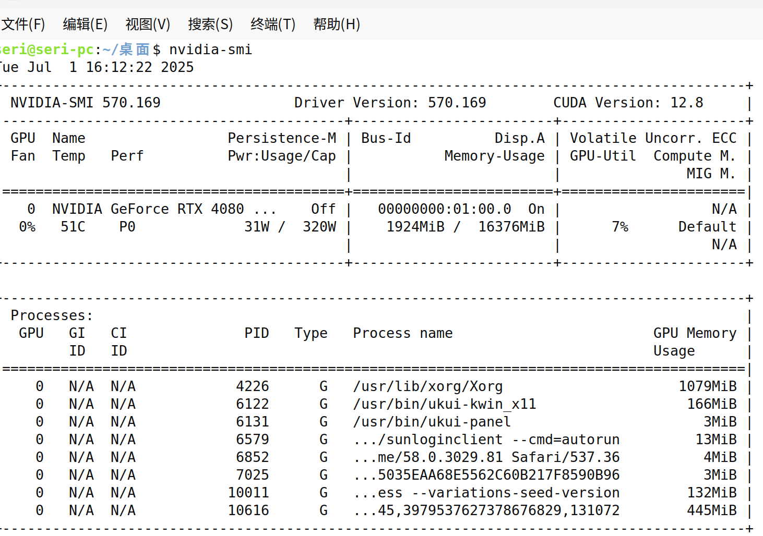Screen dimensions: 763x536
Task: Click PID 7025 in process table
Action: (x=253, y=475)
